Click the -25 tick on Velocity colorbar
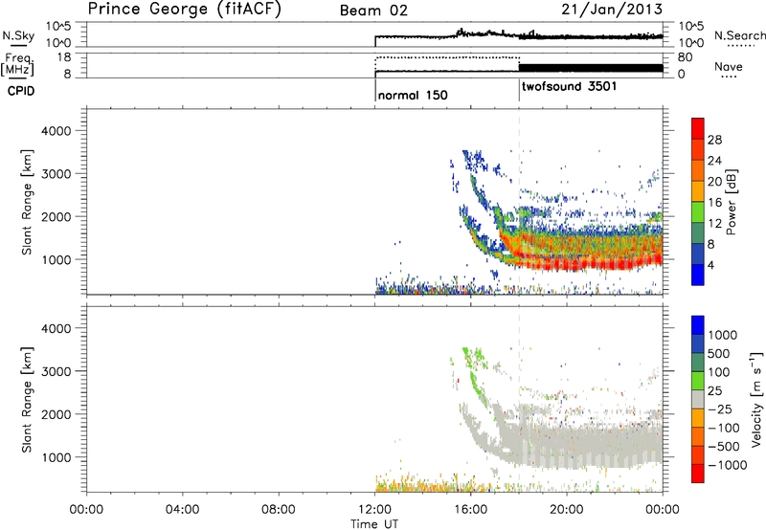 point(720,409)
